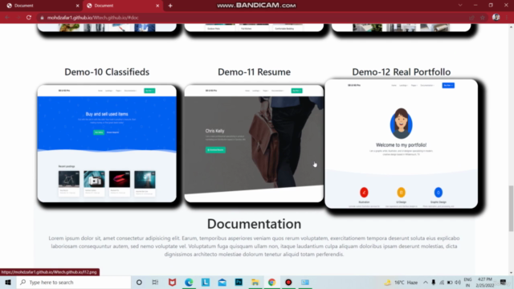Click the page vertical scrollbar thumb
This screenshot has height=289, width=514.
pos(511,208)
